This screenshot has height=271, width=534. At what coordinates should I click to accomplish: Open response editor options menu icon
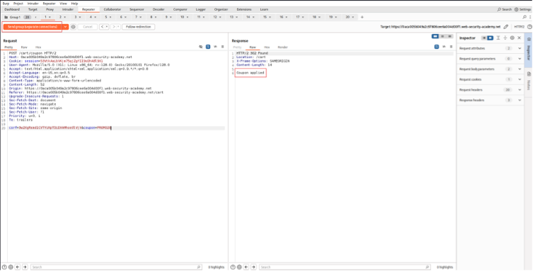[x=451, y=47]
